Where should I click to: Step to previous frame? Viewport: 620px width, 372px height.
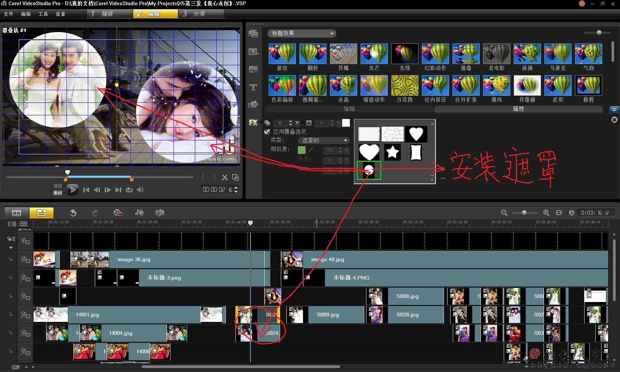pos(97,190)
